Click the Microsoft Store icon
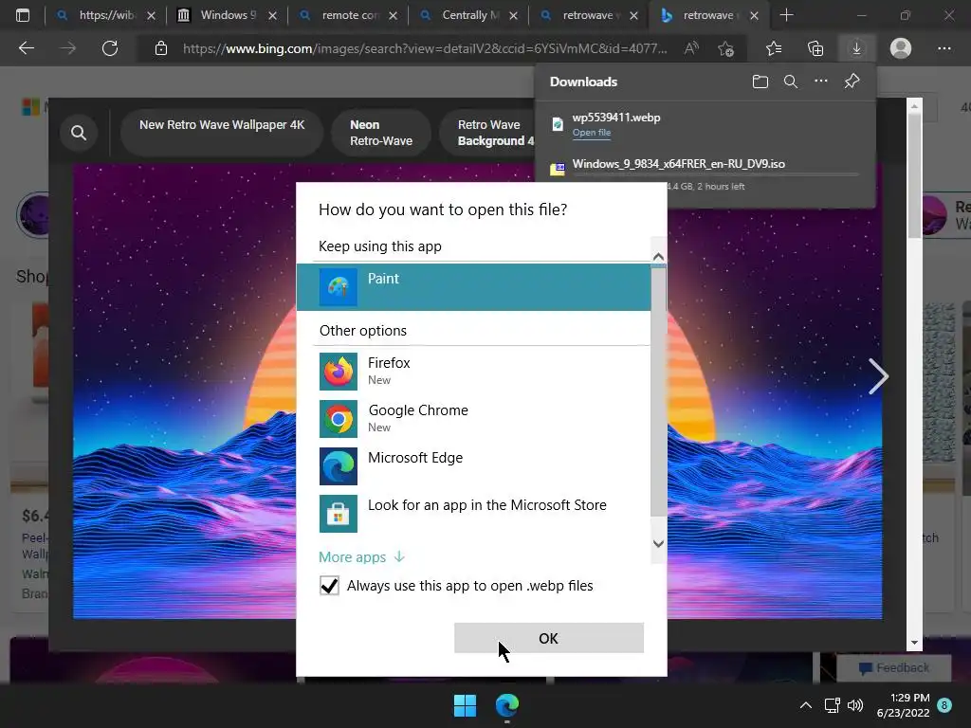 339,514
